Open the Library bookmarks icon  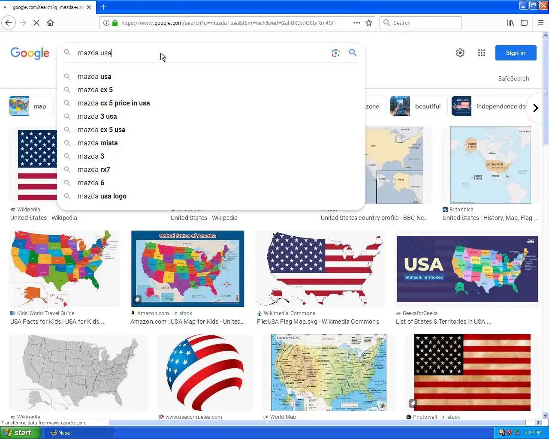point(510,23)
